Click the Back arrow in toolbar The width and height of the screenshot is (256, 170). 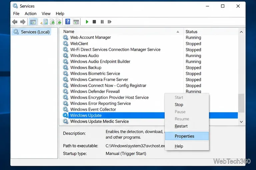(15, 22)
